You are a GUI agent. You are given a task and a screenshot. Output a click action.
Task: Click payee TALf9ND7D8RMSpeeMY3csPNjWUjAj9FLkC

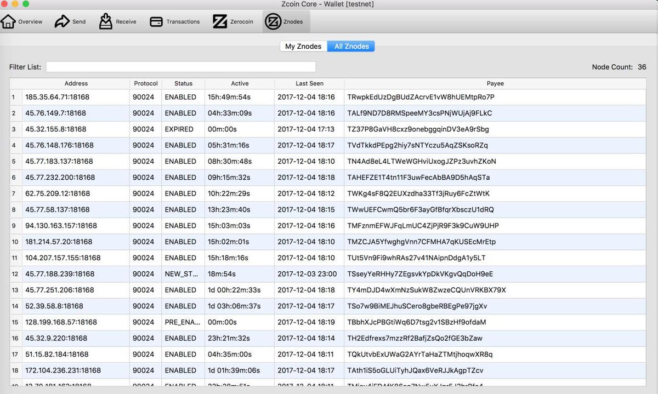(x=419, y=113)
